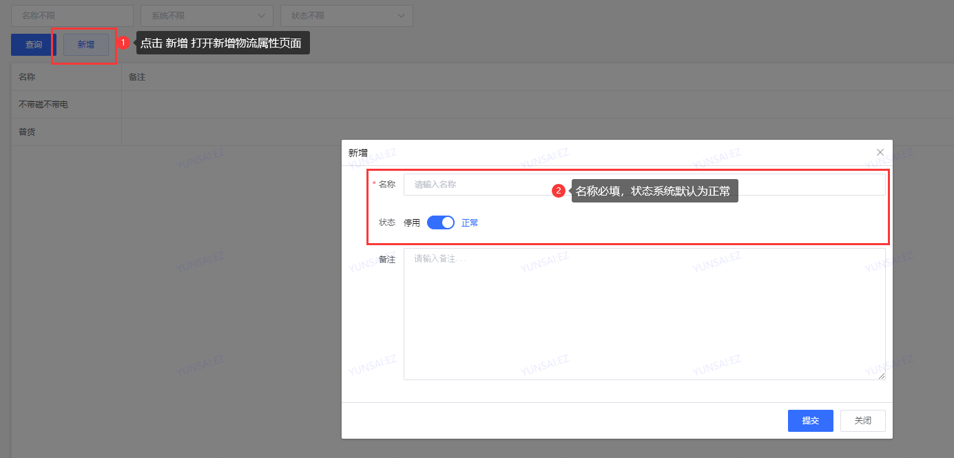Click the resize handle of the 备注 textarea
This screenshot has height=458, width=954.
pos(882,375)
